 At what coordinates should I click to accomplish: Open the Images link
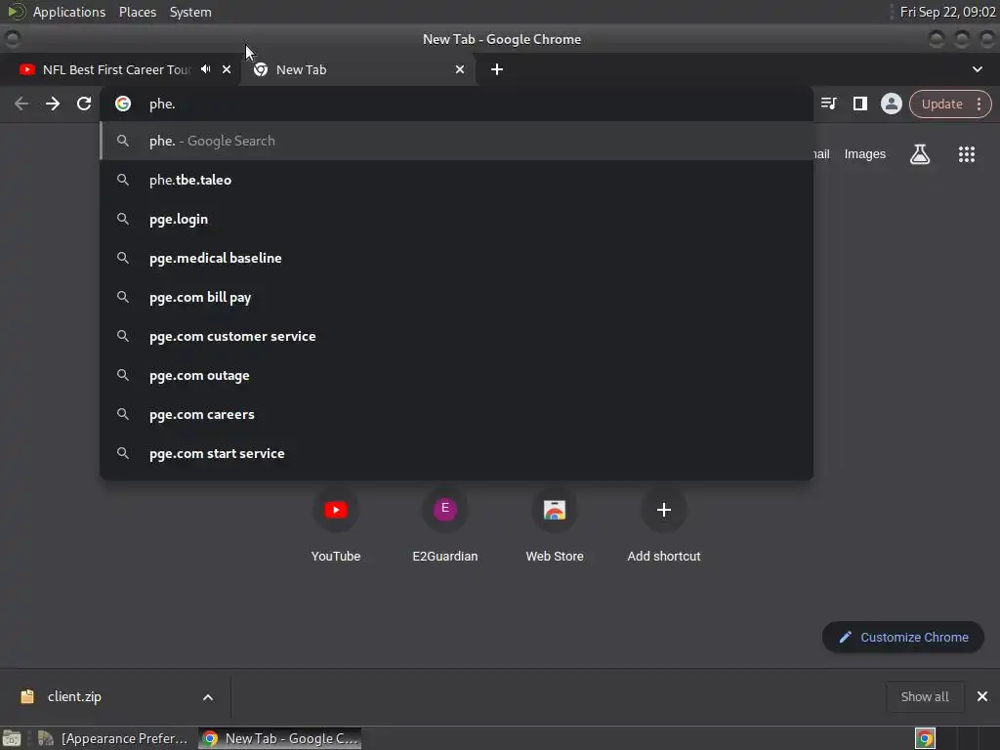pyautogui.click(x=864, y=153)
